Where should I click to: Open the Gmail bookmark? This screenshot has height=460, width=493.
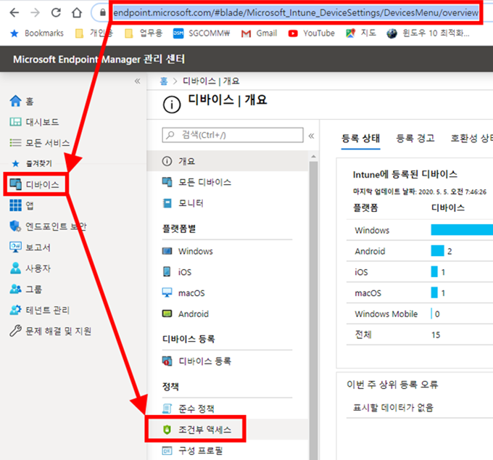click(259, 33)
